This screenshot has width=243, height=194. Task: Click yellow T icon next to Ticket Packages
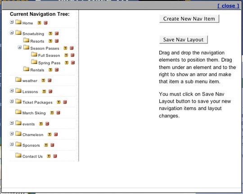pyautogui.click(x=58, y=102)
